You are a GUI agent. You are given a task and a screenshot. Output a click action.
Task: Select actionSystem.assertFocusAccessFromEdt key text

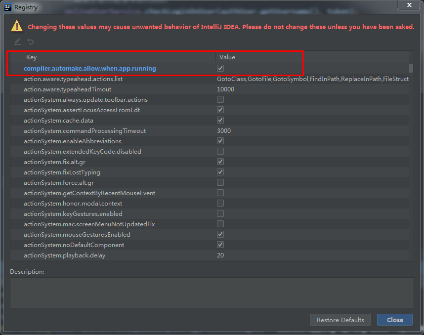(82, 110)
